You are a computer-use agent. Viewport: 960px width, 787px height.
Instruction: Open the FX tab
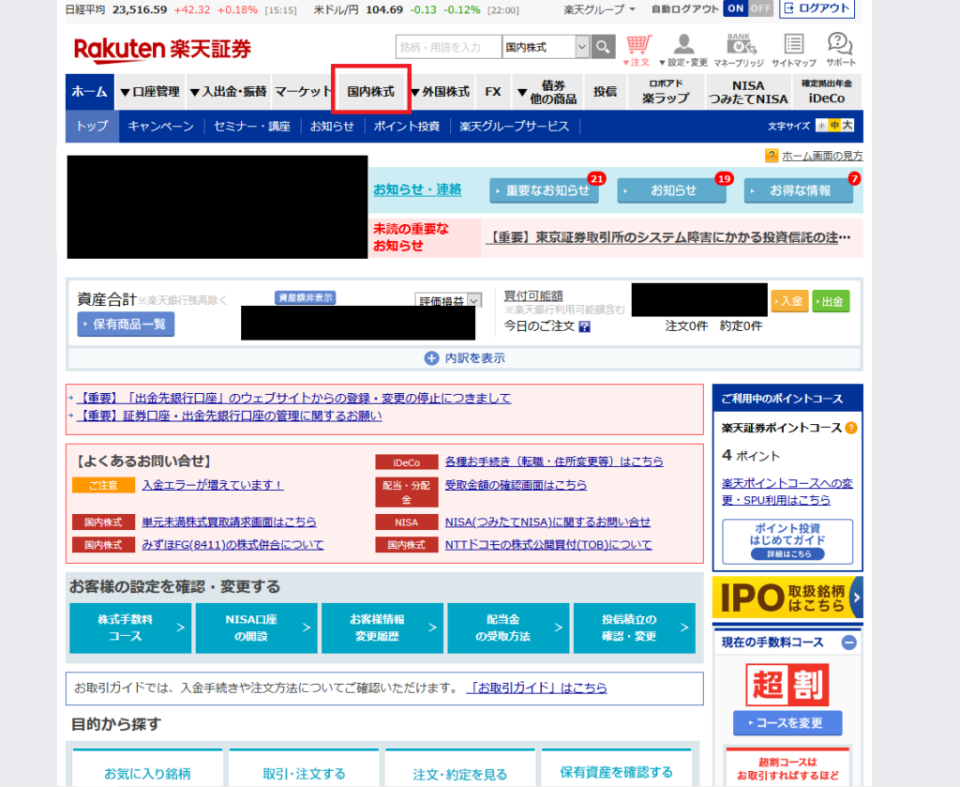pos(493,92)
